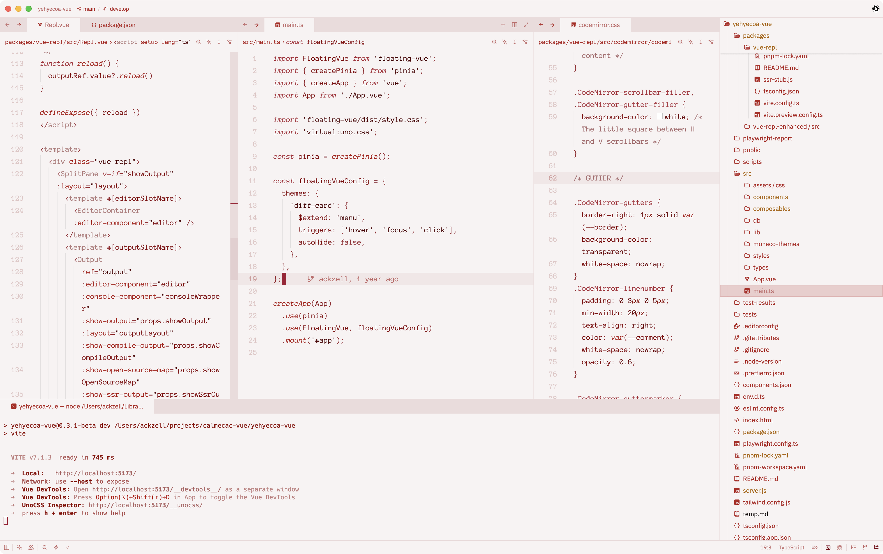Select the yehyecoa-vue node terminal tab
The width and height of the screenshot is (883, 554).
point(77,406)
